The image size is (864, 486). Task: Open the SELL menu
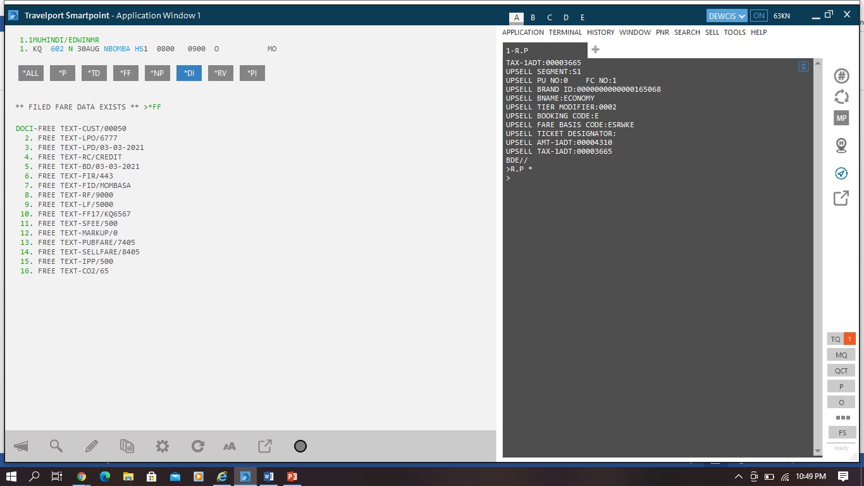[712, 32]
